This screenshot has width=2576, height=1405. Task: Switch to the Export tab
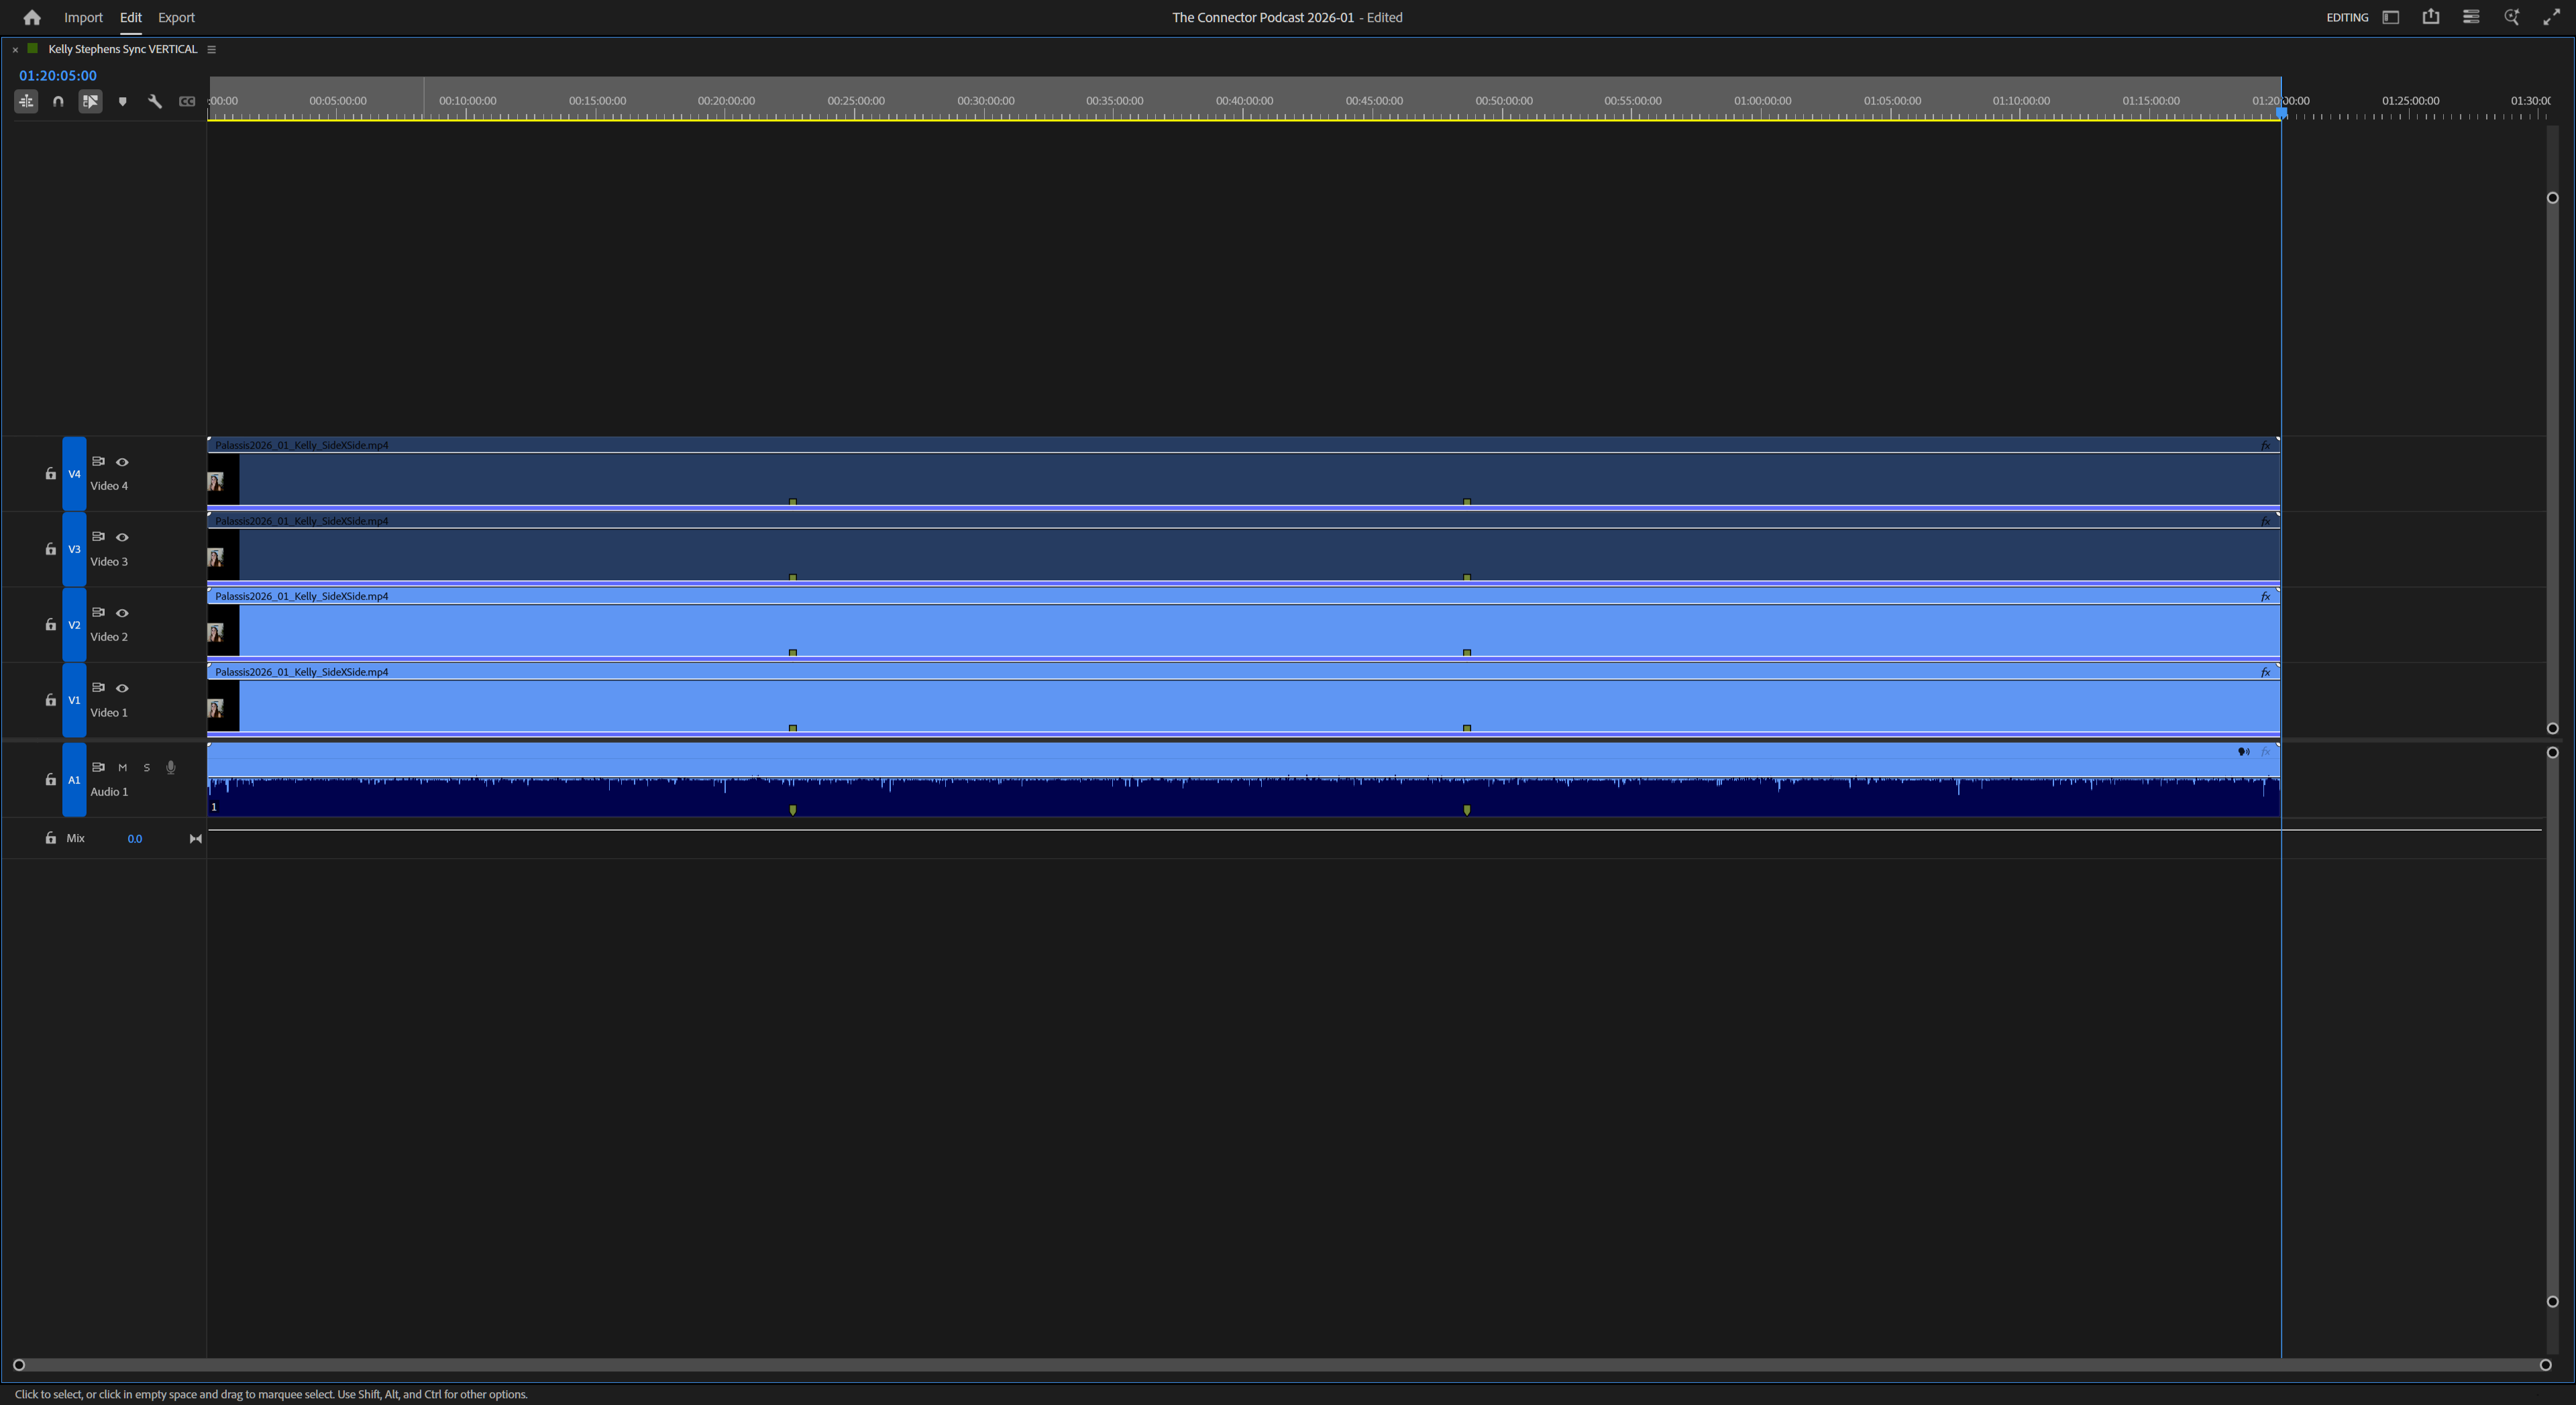click(176, 17)
